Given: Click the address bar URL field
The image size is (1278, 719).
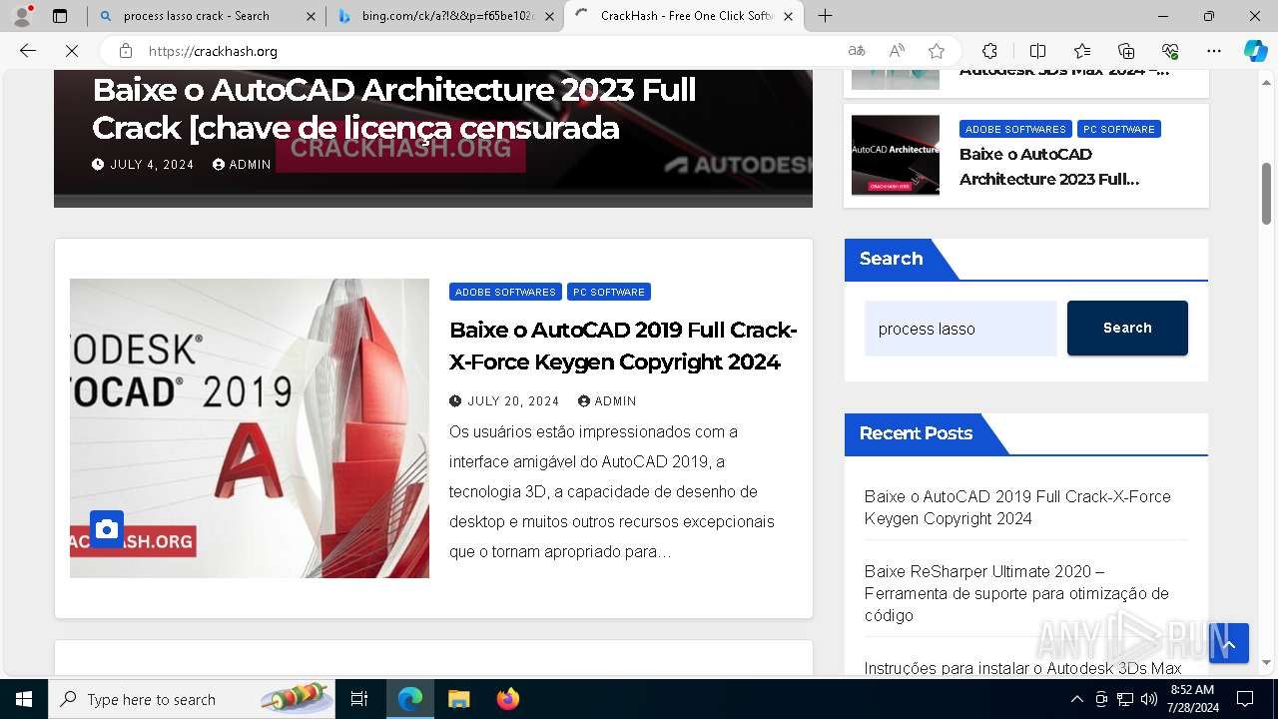Looking at the screenshot, I should (x=489, y=51).
